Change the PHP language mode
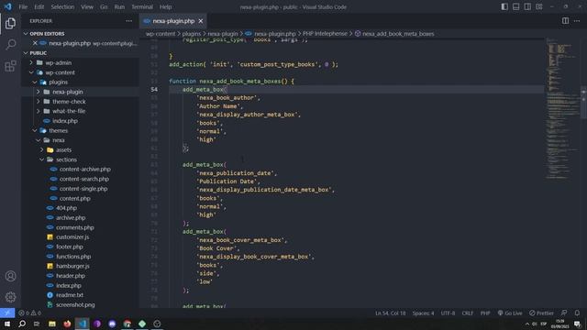This screenshot has height=330, width=587. pyautogui.click(x=485, y=313)
